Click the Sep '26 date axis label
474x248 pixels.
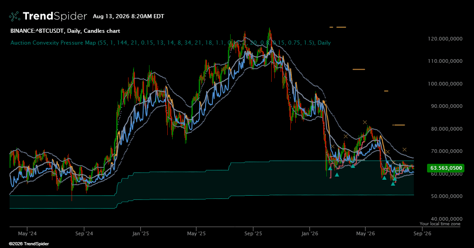422,233
